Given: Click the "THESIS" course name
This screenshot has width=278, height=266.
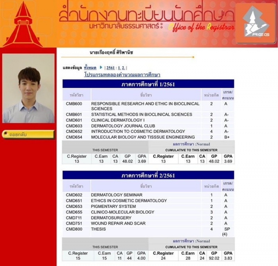Looking at the screenshot, I should tap(98, 229).
